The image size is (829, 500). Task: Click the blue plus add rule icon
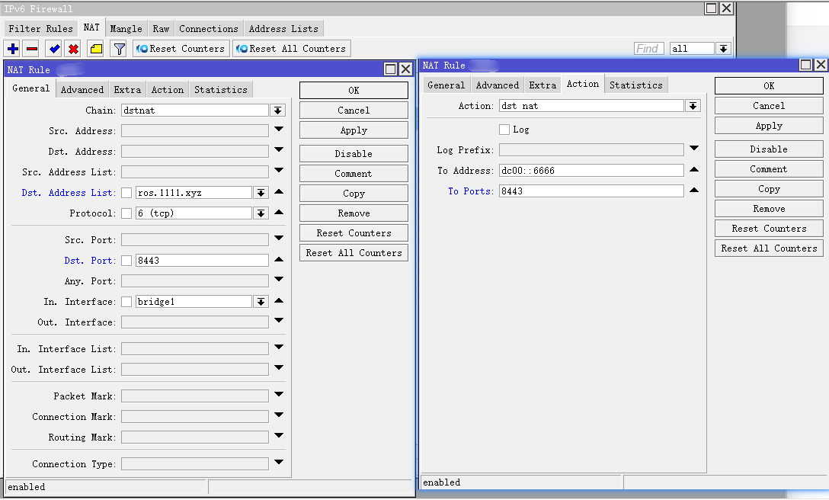pyautogui.click(x=13, y=49)
